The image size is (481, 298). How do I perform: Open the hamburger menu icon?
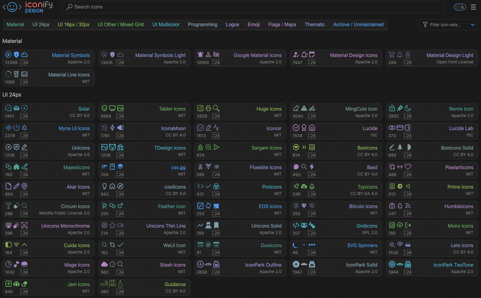[473, 7]
